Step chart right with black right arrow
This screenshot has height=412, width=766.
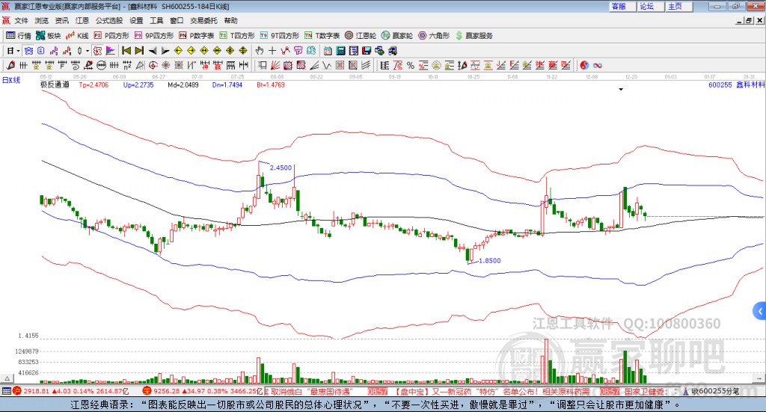pos(165,51)
